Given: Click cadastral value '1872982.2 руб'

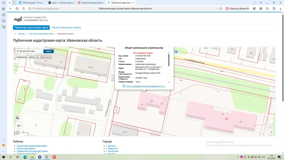Looking at the screenshot, I should pos(141,78).
